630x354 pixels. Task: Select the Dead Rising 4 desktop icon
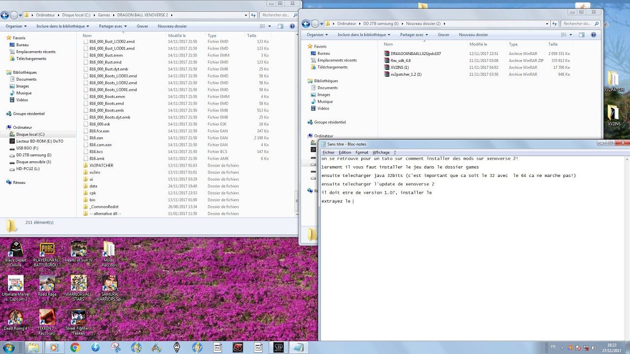16,320
